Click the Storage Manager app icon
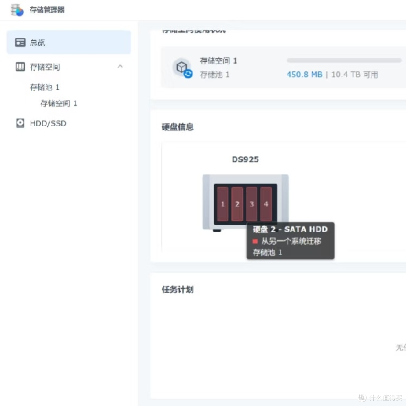406x406 pixels. [17, 10]
